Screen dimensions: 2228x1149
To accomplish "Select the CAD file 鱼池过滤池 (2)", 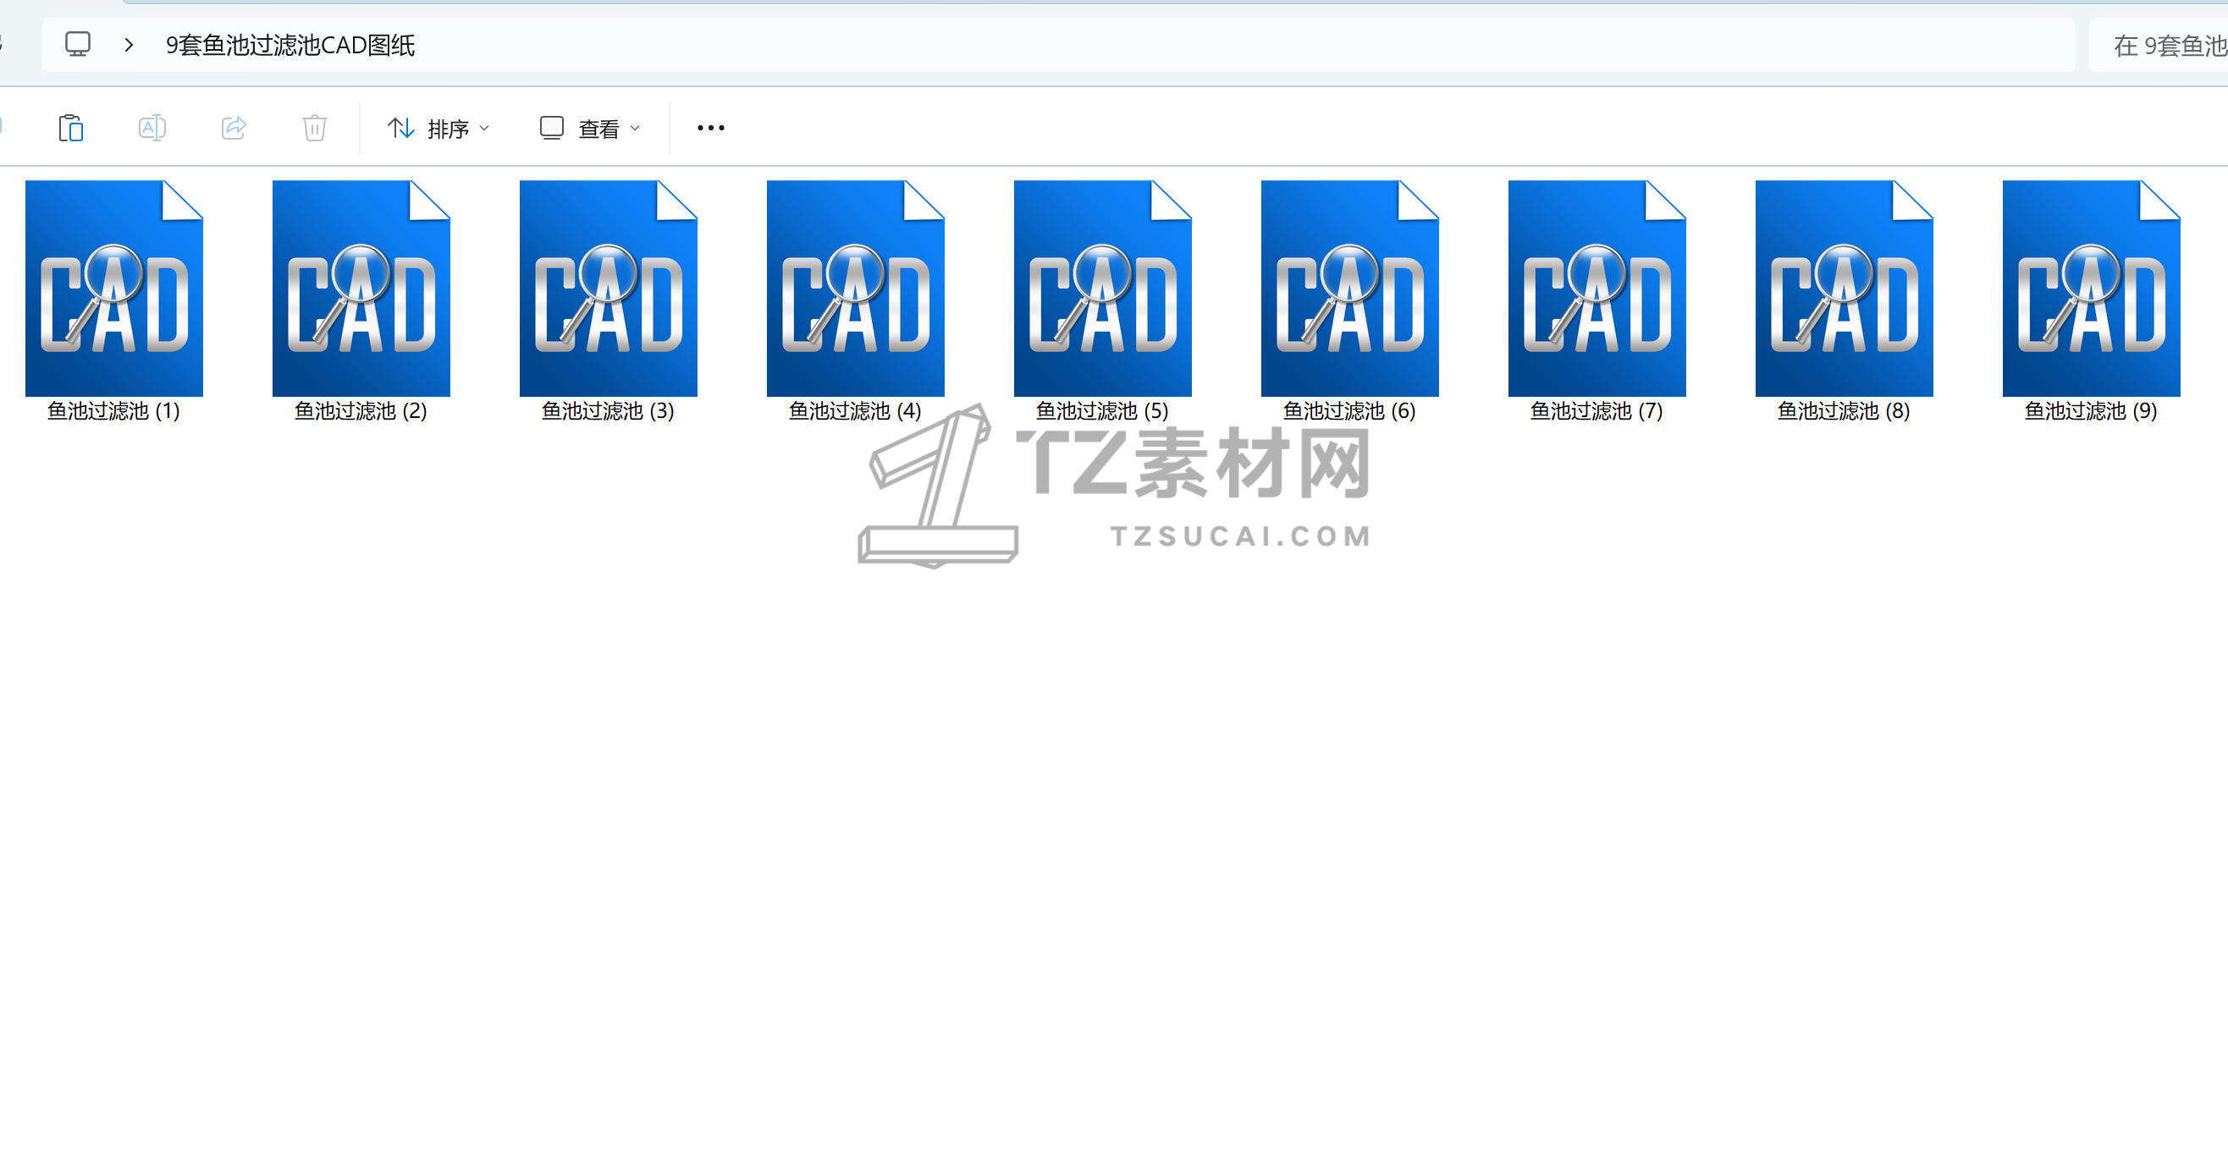I will 361,289.
